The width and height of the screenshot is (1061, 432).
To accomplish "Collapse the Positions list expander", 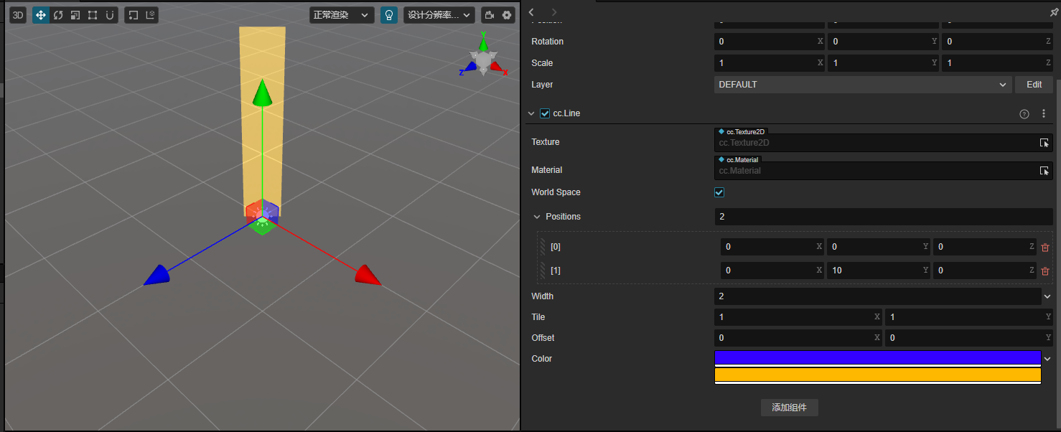I will pyautogui.click(x=536, y=216).
